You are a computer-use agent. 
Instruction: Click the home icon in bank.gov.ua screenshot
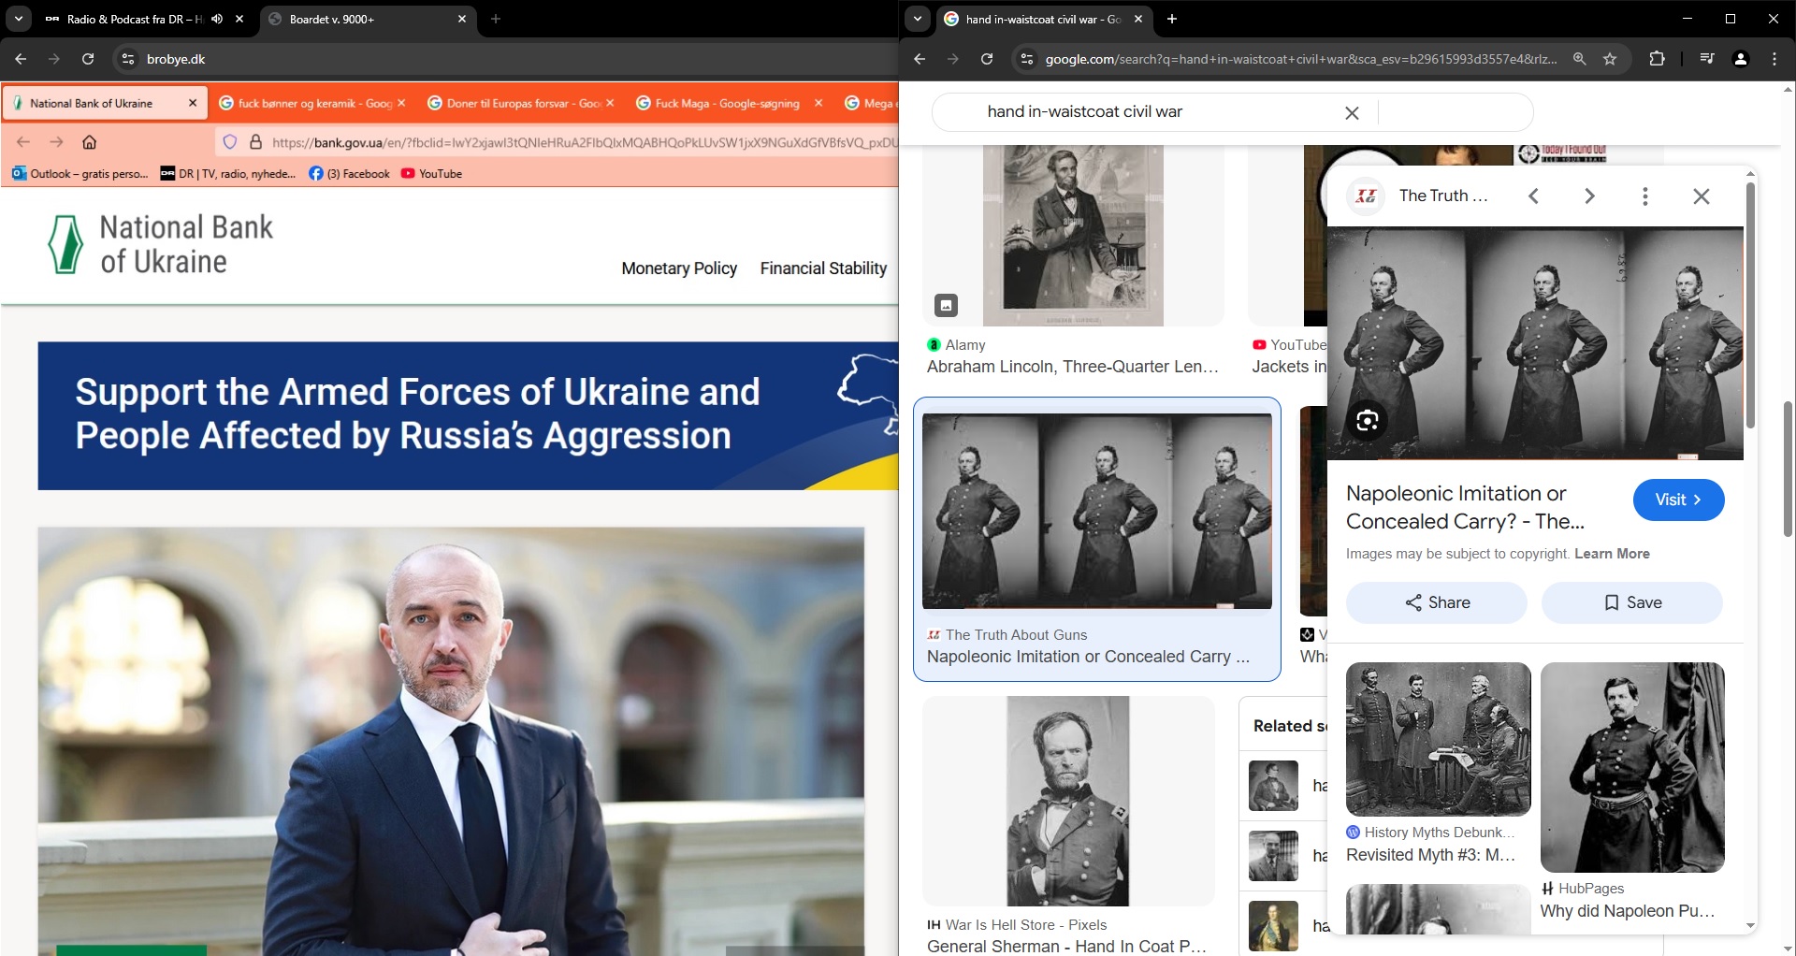coord(90,142)
